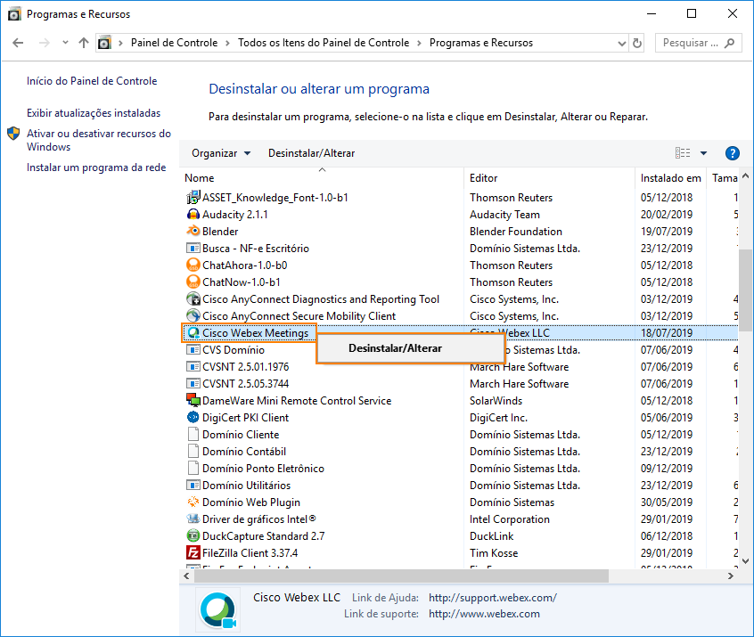Expand chevron after Todos os Itens
The width and height of the screenshot is (754, 637).
(419, 44)
